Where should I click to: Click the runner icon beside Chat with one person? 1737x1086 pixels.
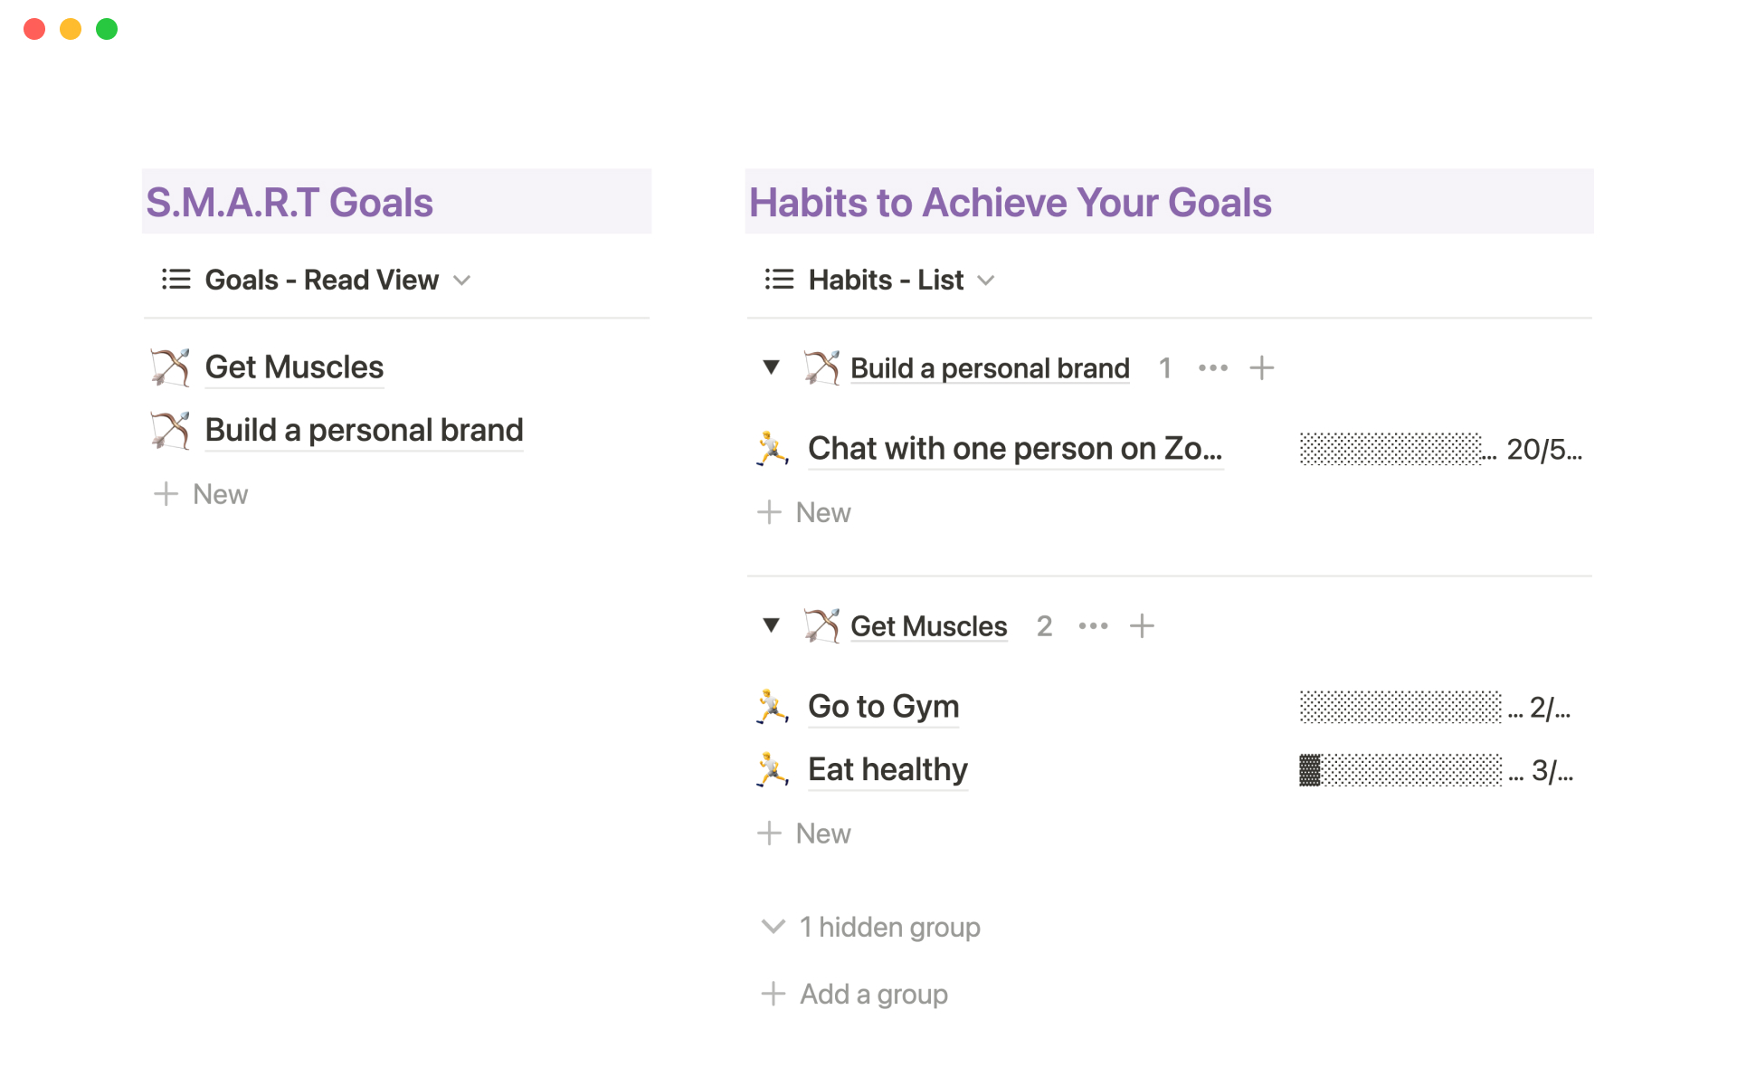[772, 449]
